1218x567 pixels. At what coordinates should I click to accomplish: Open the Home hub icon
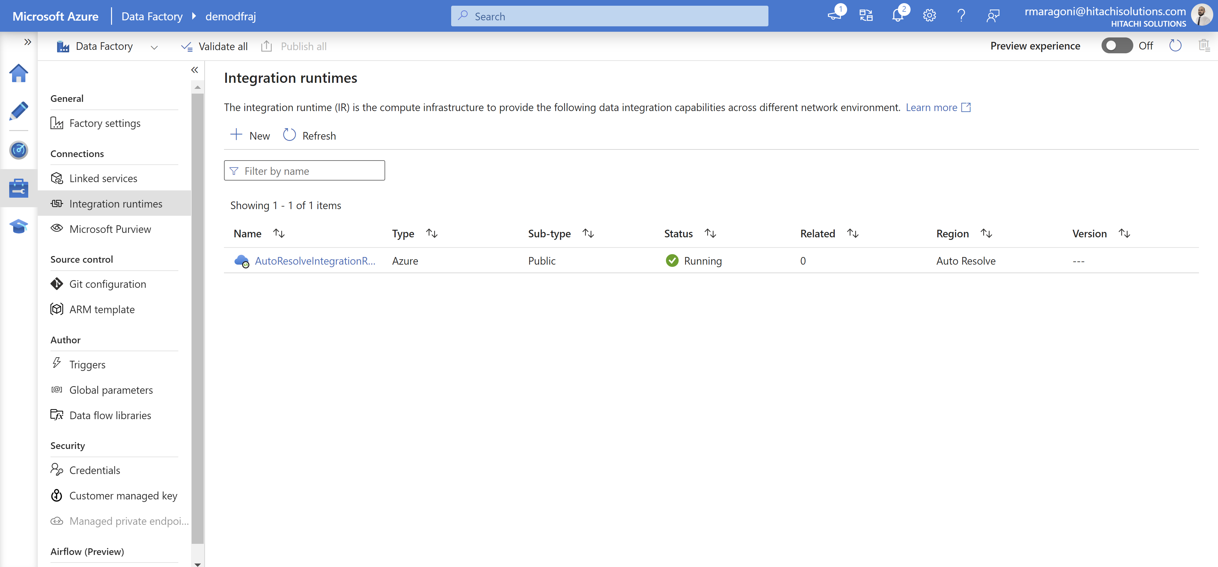(18, 73)
